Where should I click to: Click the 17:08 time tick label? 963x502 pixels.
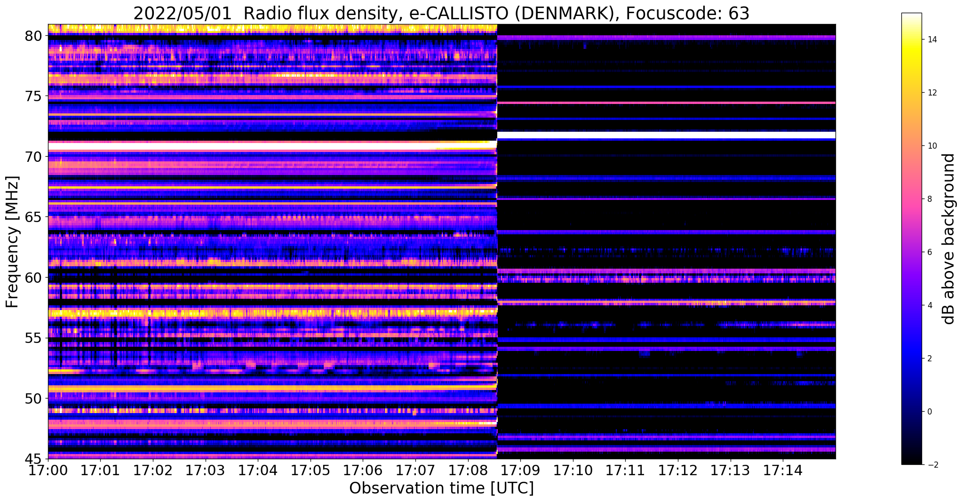[x=468, y=470]
